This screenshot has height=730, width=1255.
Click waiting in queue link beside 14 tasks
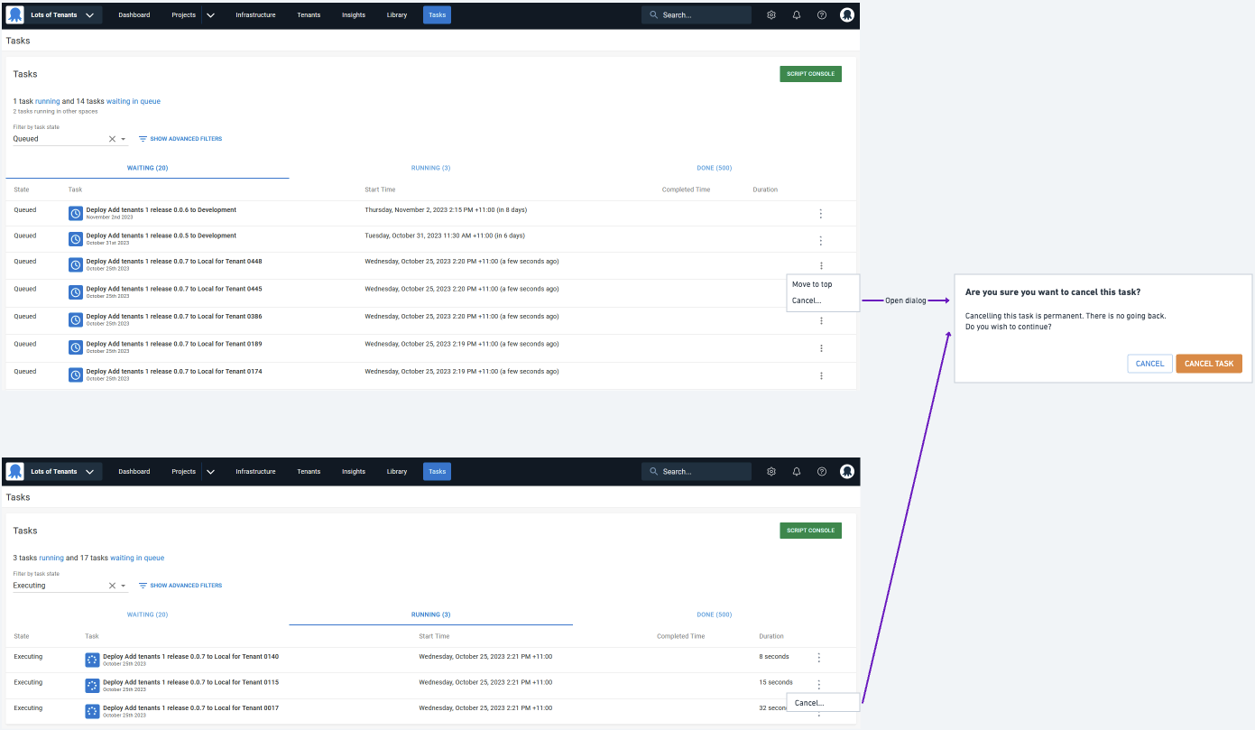[x=134, y=102]
